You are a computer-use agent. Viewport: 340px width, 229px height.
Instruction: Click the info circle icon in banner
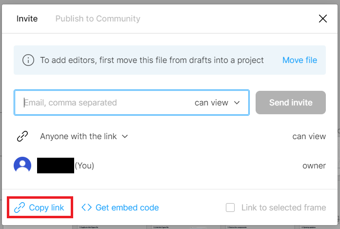[28, 60]
